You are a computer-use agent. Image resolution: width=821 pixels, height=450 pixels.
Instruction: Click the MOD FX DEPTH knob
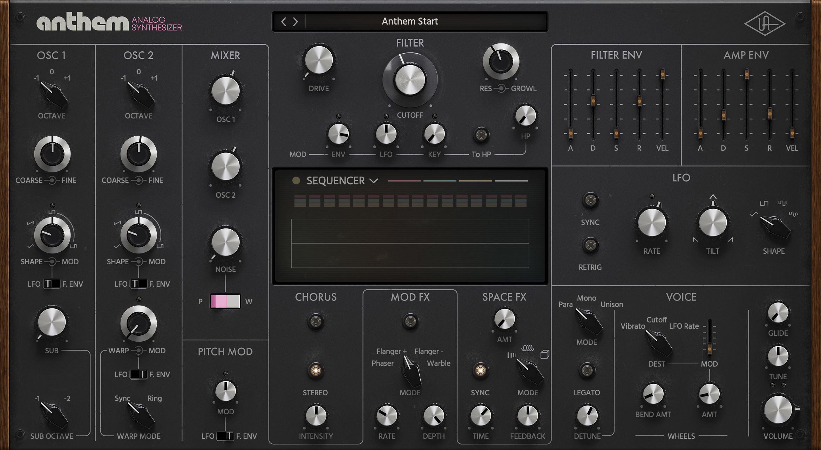click(434, 416)
